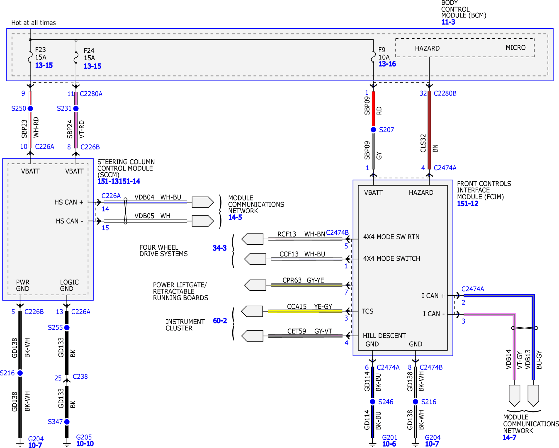Jump to Instrument Cluster reference 60-2
The height and width of the screenshot is (448, 559).
(x=220, y=321)
